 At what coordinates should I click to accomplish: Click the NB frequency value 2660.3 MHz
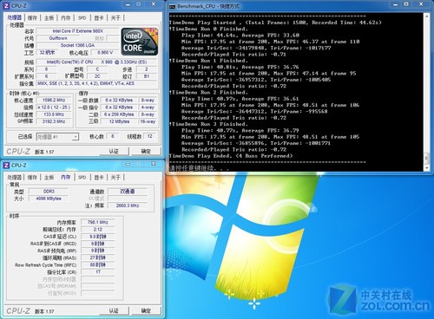pos(128,205)
